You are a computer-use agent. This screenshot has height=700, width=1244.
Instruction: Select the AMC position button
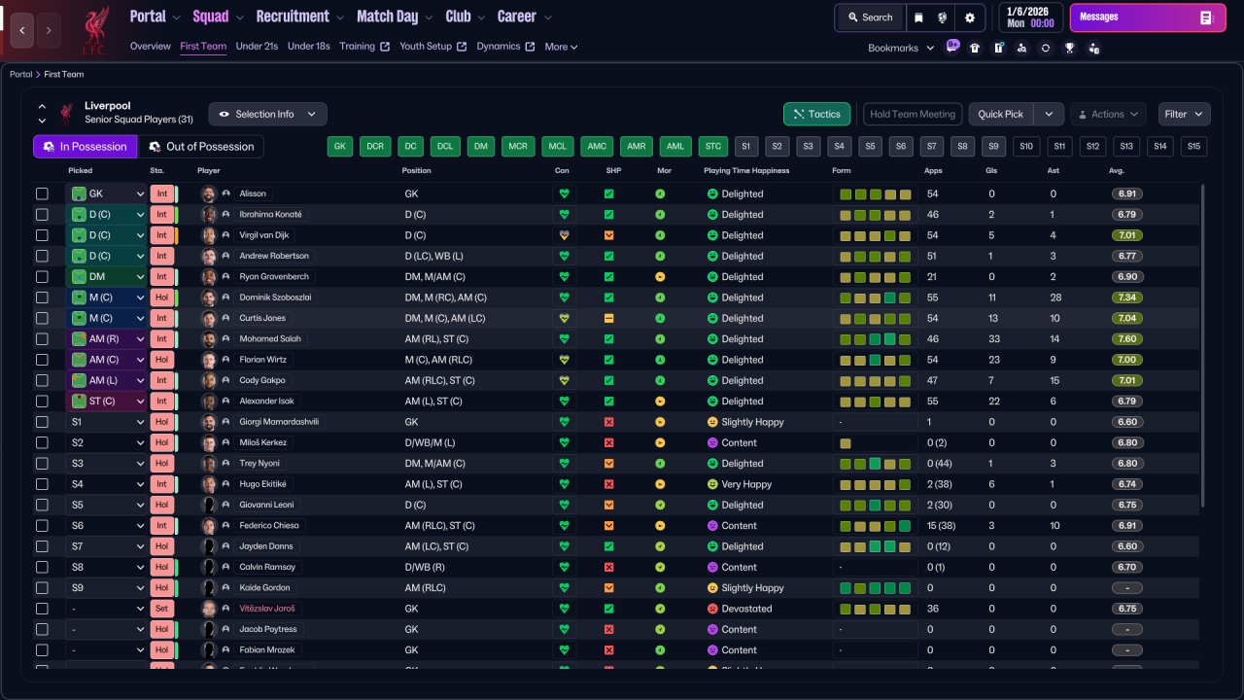tap(597, 147)
